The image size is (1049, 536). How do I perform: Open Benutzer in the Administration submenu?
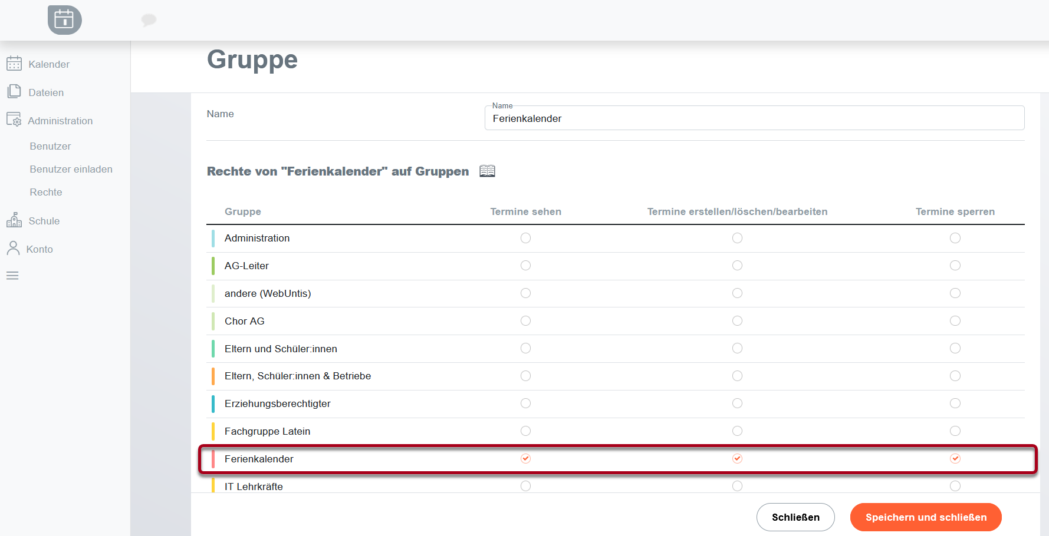click(50, 146)
